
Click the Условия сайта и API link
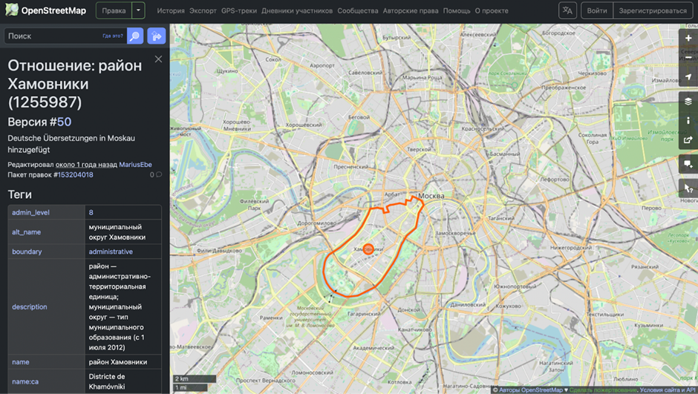(668, 390)
